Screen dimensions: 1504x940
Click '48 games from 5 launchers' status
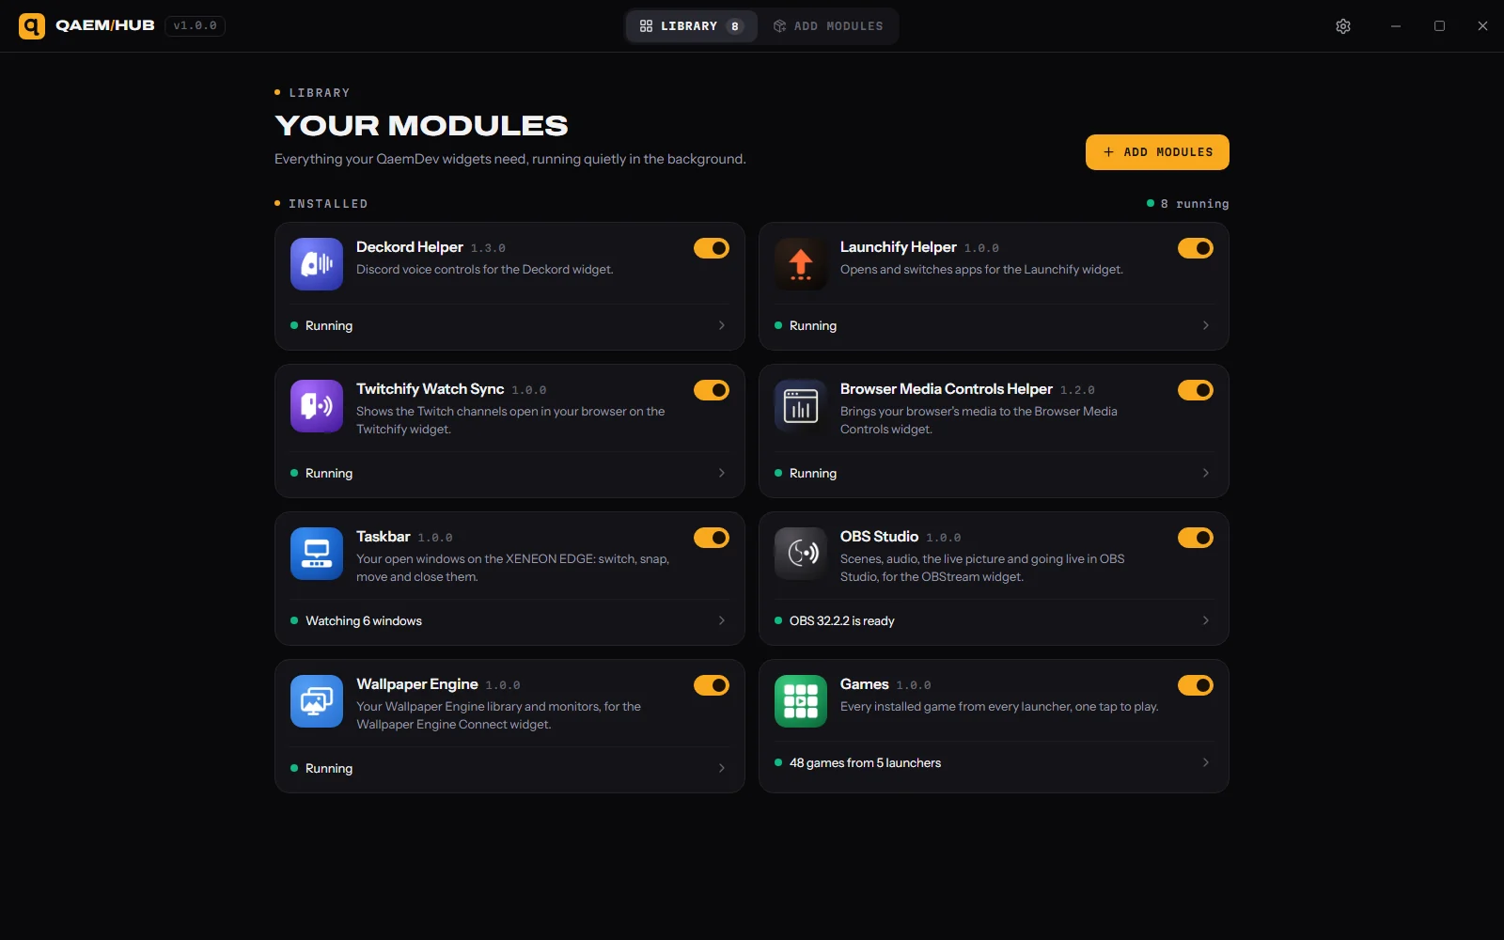[x=865, y=762]
